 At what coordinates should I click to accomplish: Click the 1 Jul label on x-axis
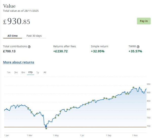pos(82,135)
